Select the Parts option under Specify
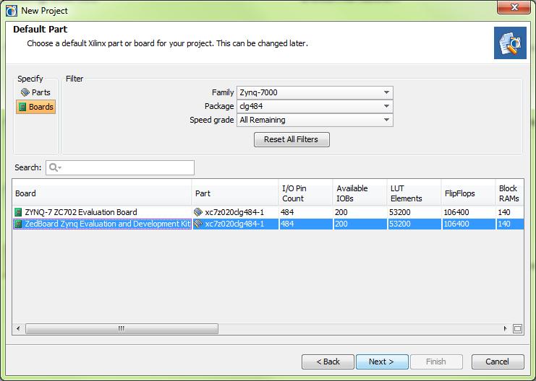 (x=35, y=92)
